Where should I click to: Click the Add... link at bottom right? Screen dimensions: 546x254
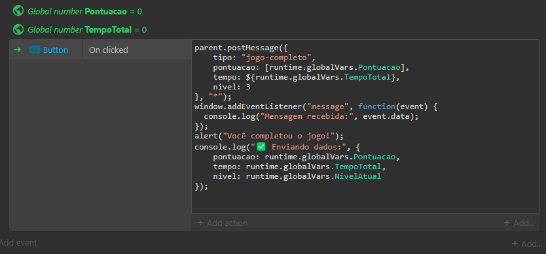pyautogui.click(x=527, y=244)
